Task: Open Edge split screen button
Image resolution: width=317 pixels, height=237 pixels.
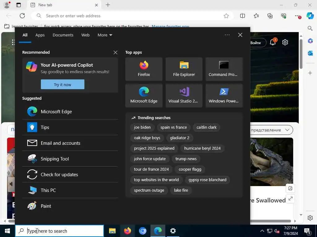Action: click(242, 16)
